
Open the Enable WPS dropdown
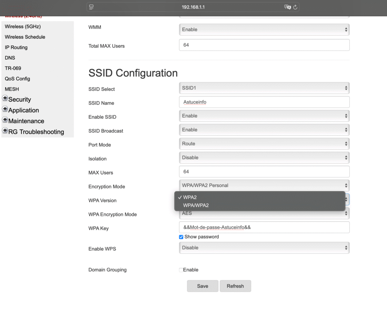tap(264, 248)
